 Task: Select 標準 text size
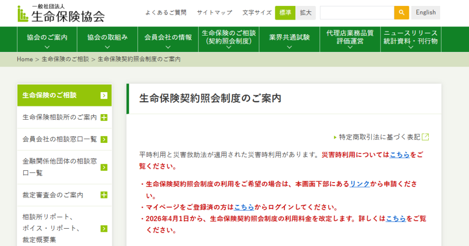tap(285, 13)
